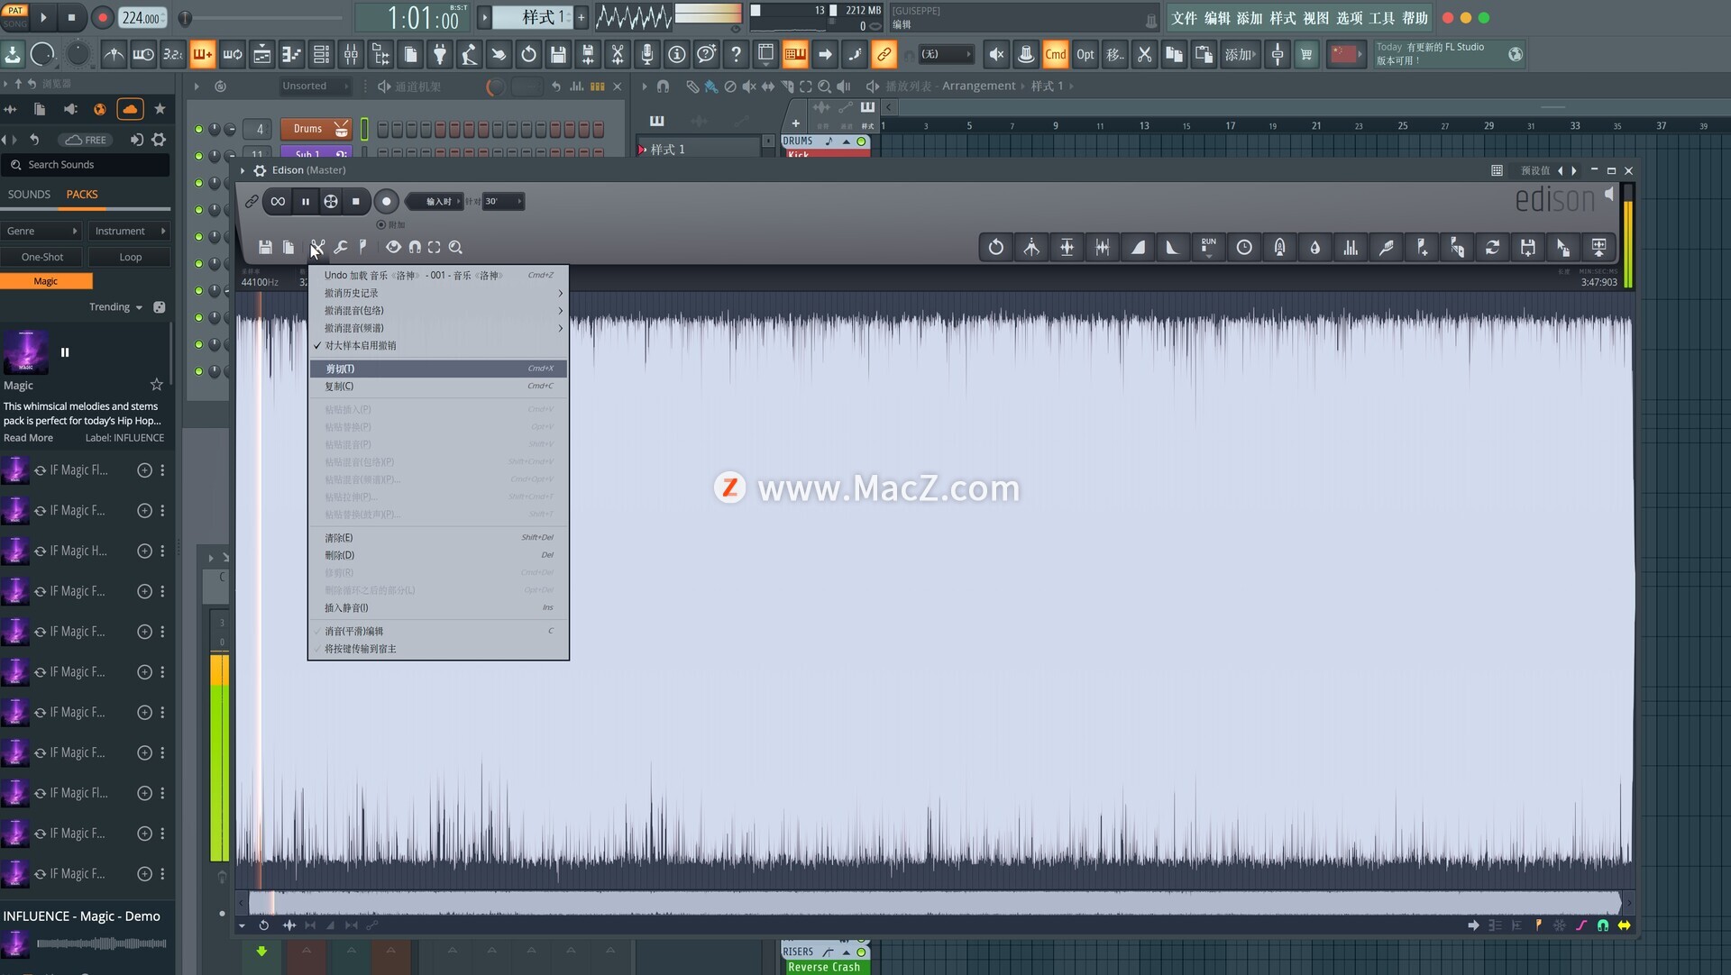Viewport: 1731px width, 975px height.
Task: Click the One-Shot filter button
Action: (42, 258)
